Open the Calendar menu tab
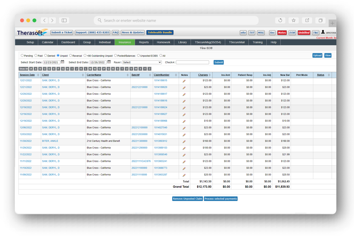Viewport: 354px width, 236px height. (48, 42)
